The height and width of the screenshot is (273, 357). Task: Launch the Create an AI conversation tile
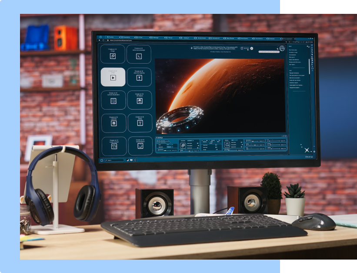click(x=140, y=146)
